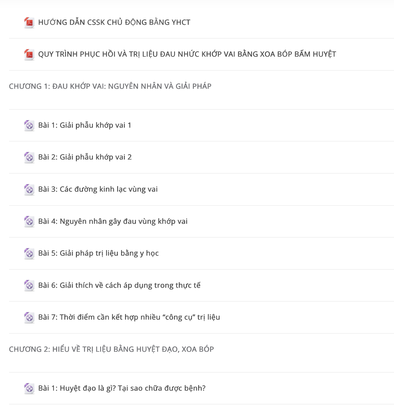Click video icon for Bài 3 kinh lạc
The height and width of the screenshot is (407, 394).
pos(29,189)
